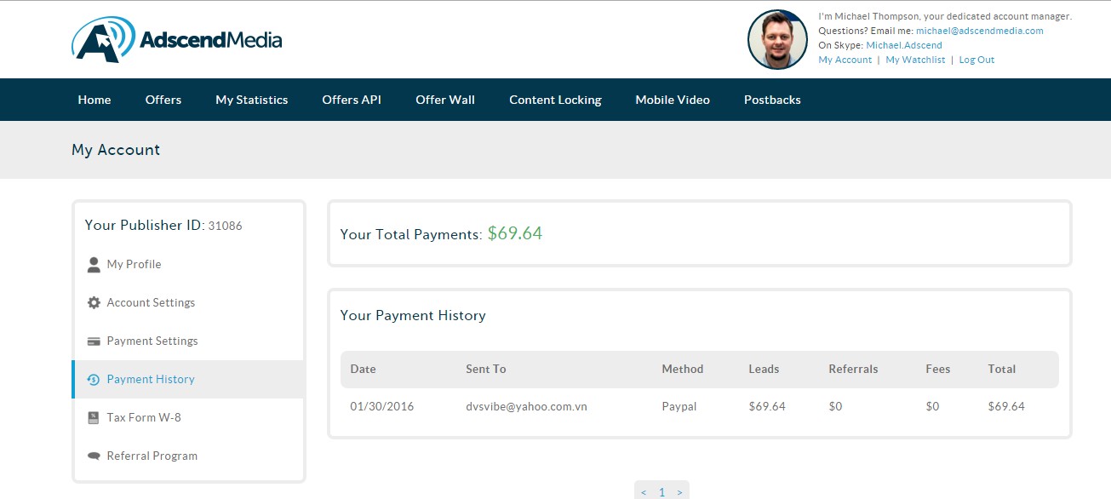This screenshot has width=1111, height=499.
Task: Select Postbacks in the navigation bar
Action: click(x=772, y=100)
